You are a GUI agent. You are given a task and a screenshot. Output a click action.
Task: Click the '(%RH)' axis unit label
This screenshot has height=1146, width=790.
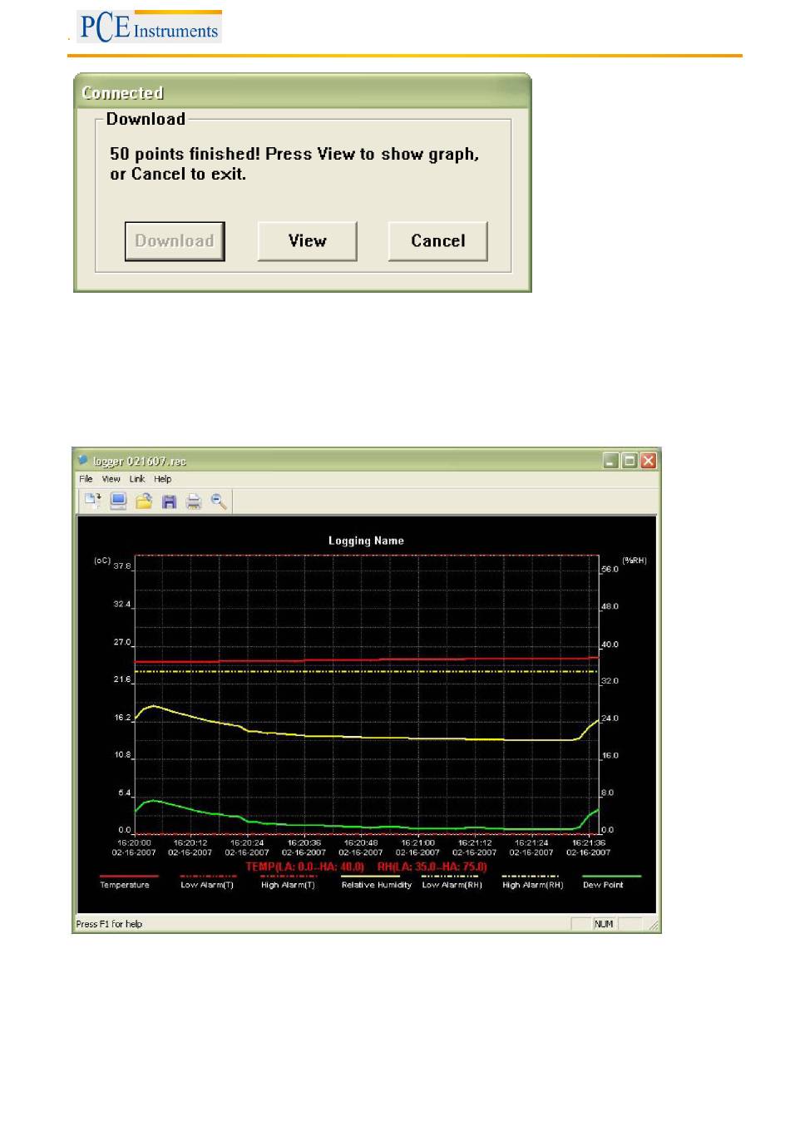click(x=634, y=561)
